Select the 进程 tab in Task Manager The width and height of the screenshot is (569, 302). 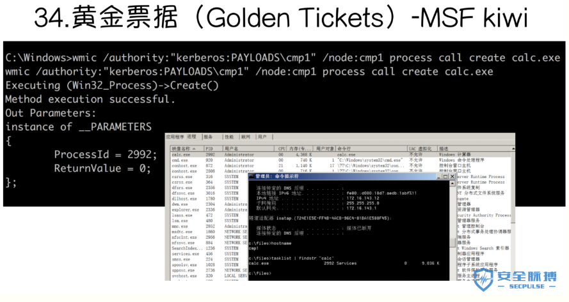point(191,137)
